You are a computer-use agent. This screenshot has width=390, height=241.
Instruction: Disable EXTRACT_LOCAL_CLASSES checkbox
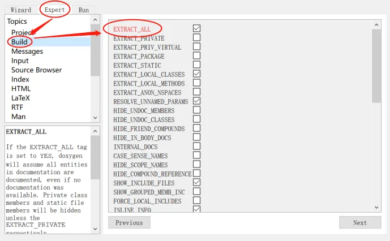coord(196,74)
